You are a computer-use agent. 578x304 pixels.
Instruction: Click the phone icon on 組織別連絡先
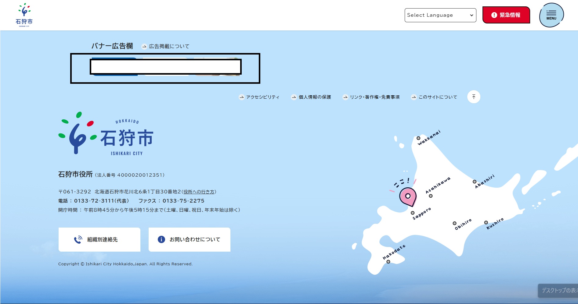click(x=78, y=239)
